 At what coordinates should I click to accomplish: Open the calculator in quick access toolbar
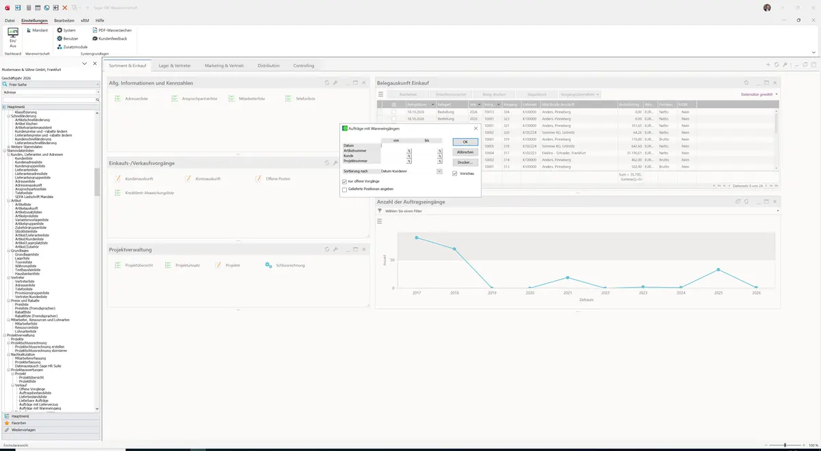click(x=28, y=8)
